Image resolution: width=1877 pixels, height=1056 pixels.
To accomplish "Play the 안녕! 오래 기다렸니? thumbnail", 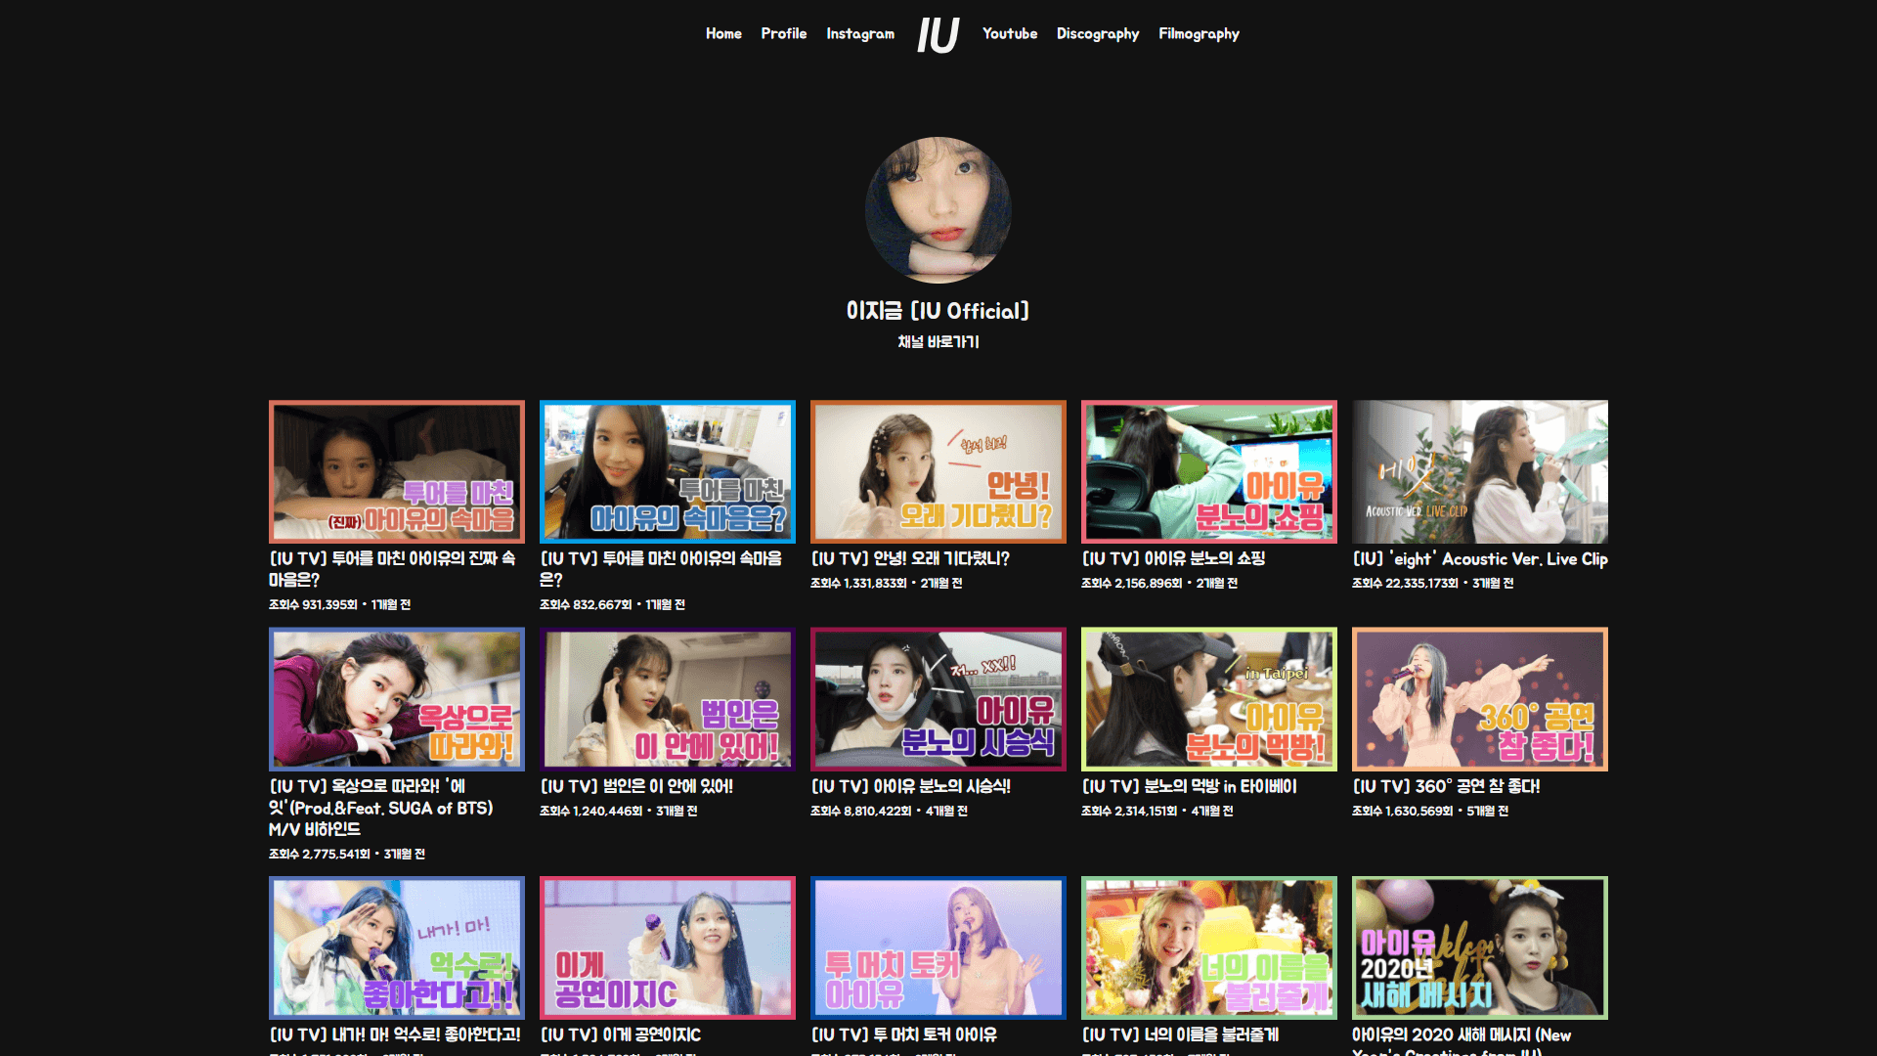I will [938, 471].
